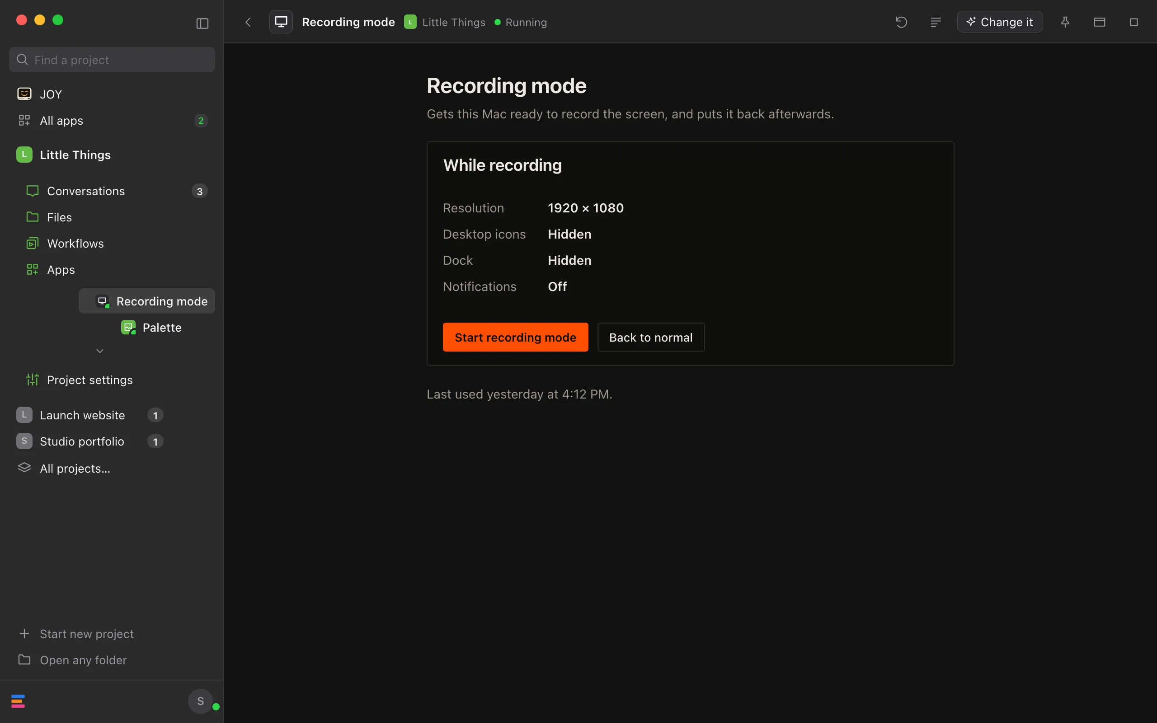Open the lines list icon in toolbar
This screenshot has height=723, width=1157.
(936, 22)
